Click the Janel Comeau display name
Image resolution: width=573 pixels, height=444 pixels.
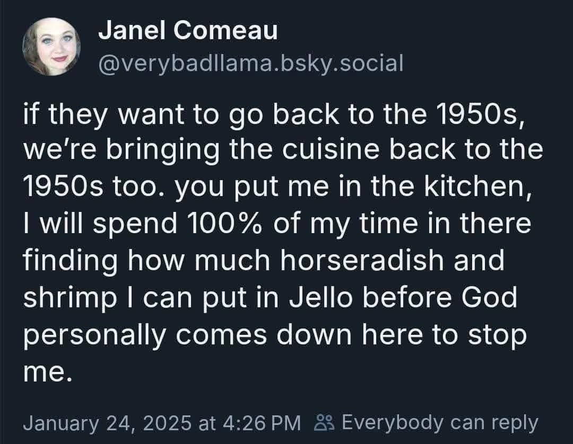188,31
